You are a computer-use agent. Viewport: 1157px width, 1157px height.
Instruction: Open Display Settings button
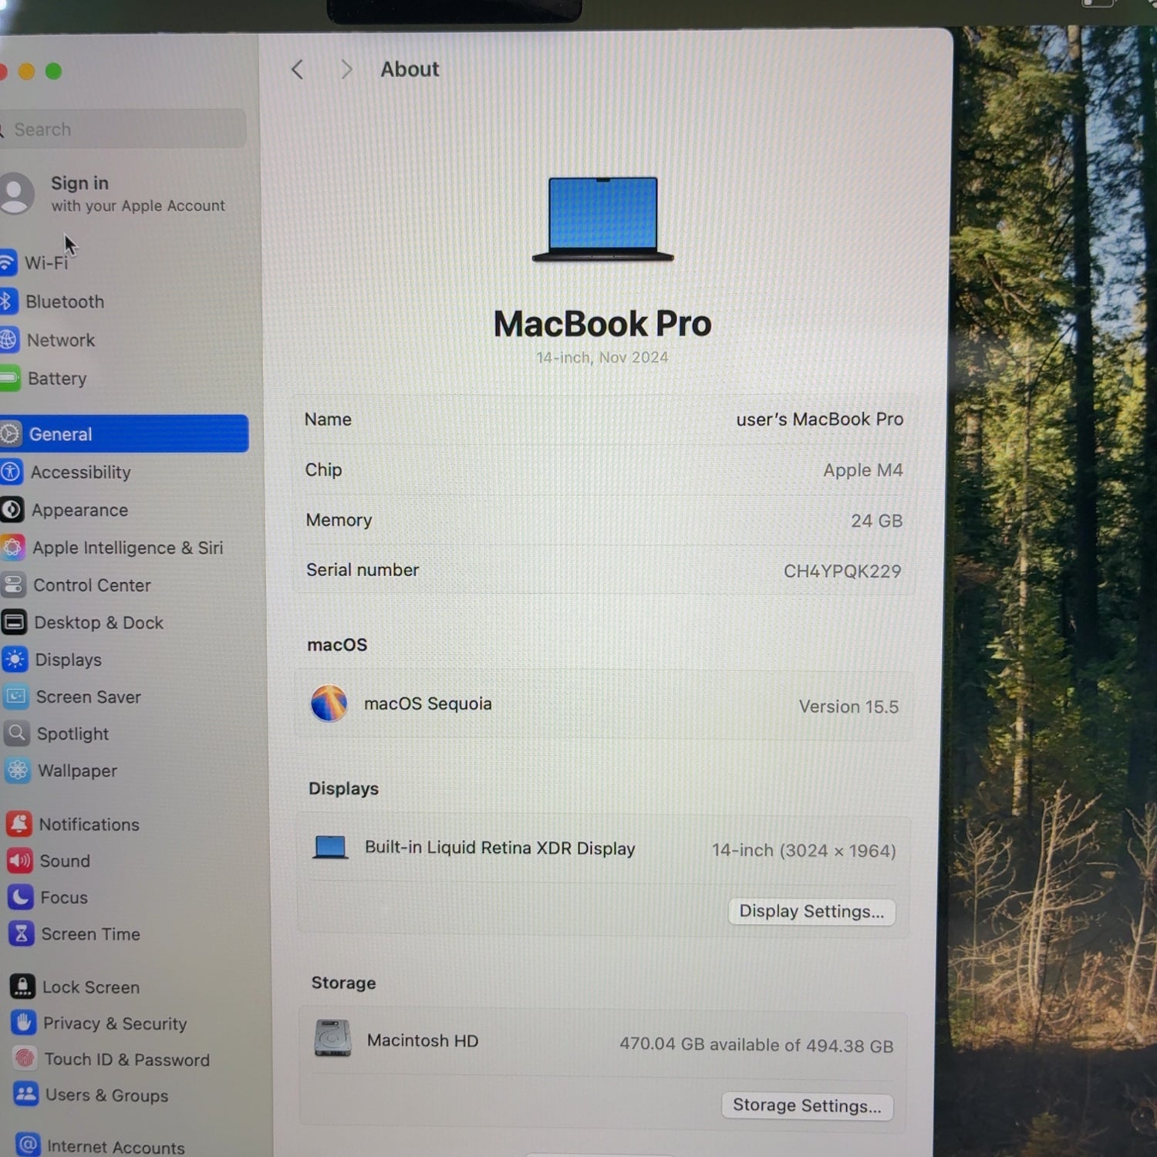[x=811, y=912]
